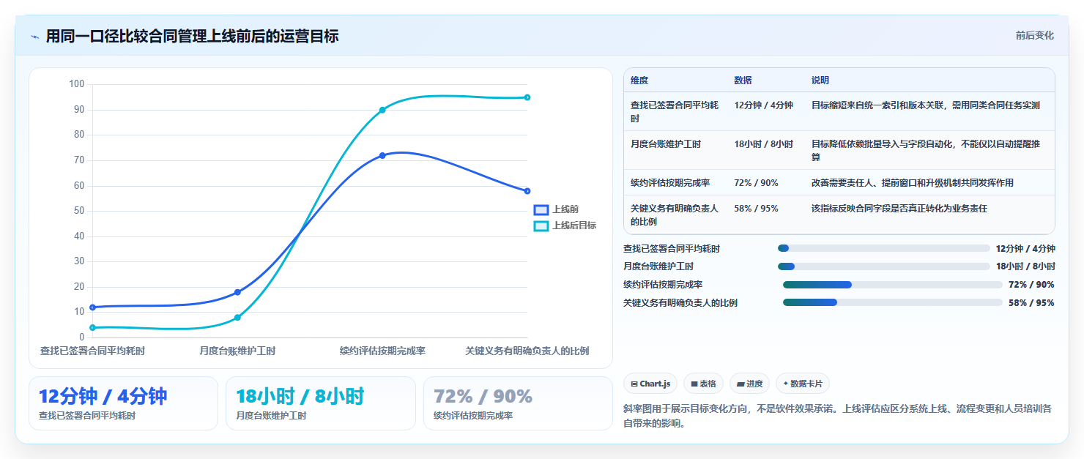Click the 18小时 / 8小时 value beside the progress bar
Screen dimensions: 1084x459
(x=1025, y=266)
